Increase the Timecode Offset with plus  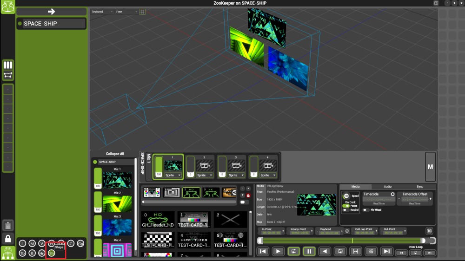pyautogui.click(x=430, y=199)
